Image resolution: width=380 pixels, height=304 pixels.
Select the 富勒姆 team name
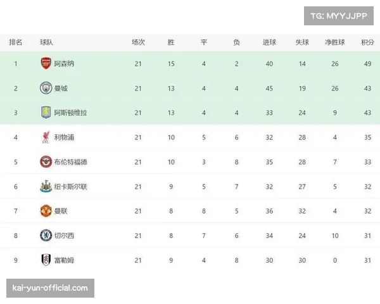coord(65,260)
